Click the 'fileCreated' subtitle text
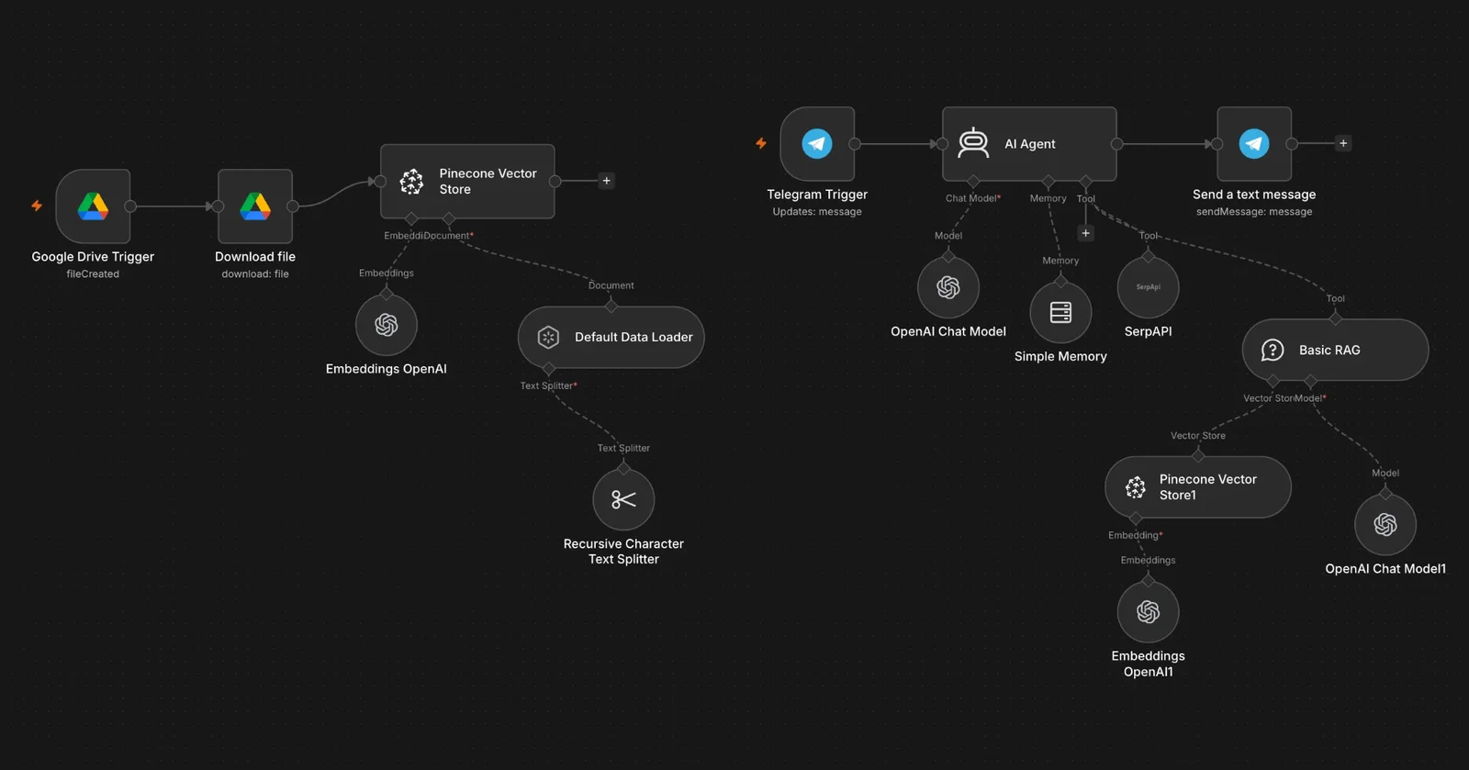 click(x=93, y=274)
